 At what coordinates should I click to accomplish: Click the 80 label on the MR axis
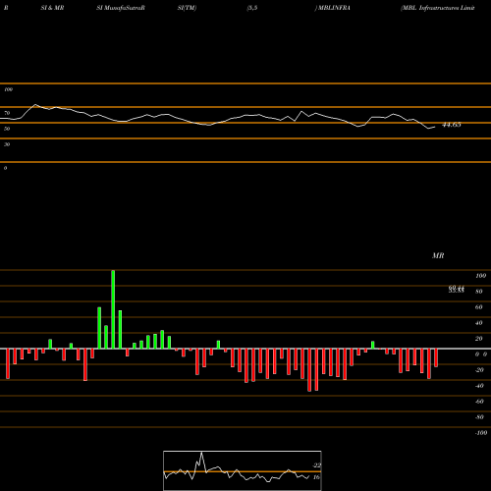click(478, 292)
